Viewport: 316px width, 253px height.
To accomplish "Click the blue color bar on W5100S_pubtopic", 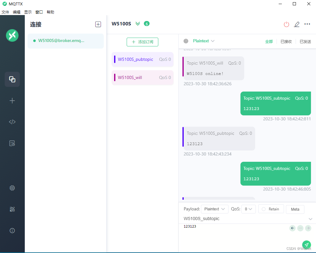I will pos(115,59).
